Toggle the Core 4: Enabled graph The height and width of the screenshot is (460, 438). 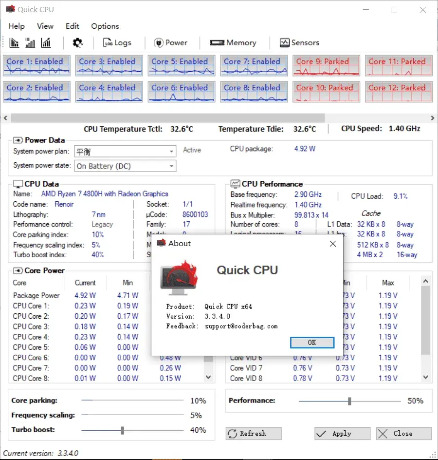(109, 92)
